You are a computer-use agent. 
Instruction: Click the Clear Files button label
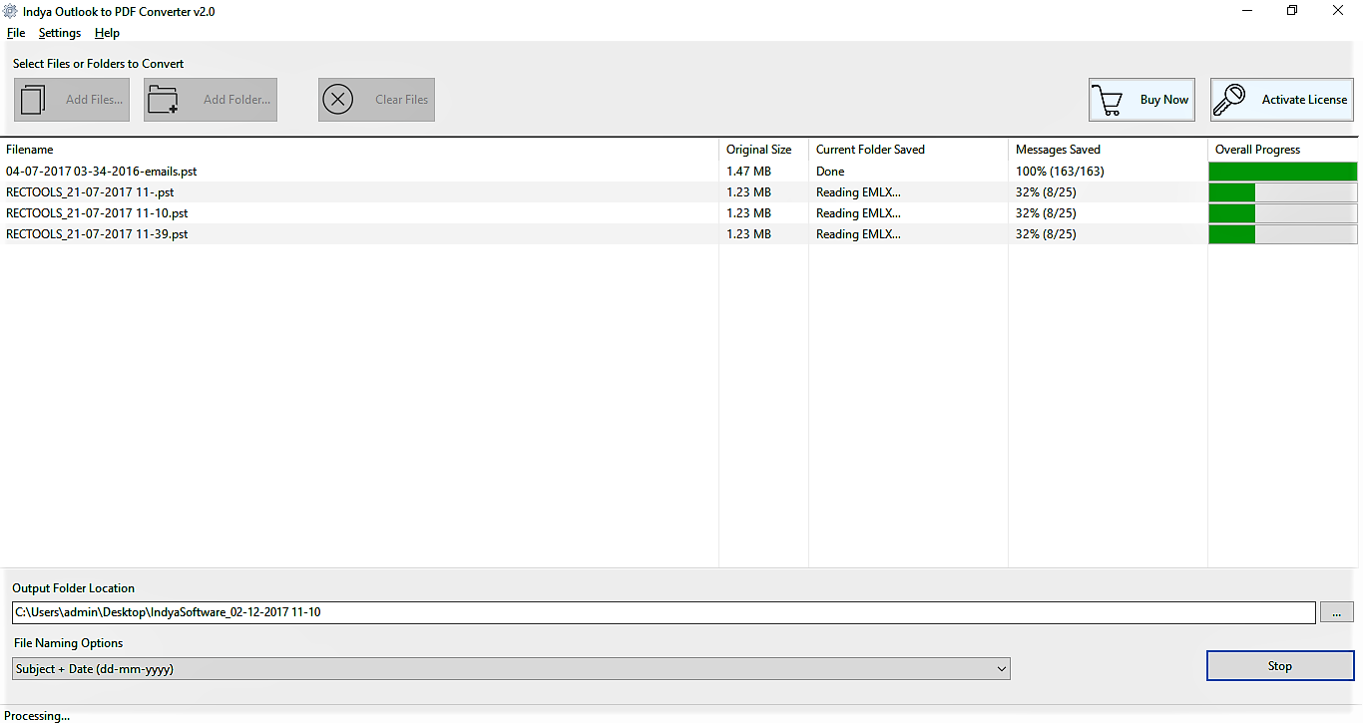401,100
